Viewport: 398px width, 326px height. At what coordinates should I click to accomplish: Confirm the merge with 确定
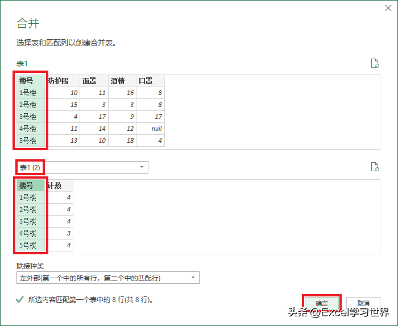click(322, 303)
